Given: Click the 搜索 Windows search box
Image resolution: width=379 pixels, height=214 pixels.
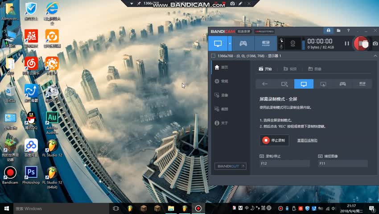Looking at the screenshot, I should pyautogui.click(x=61, y=209).
